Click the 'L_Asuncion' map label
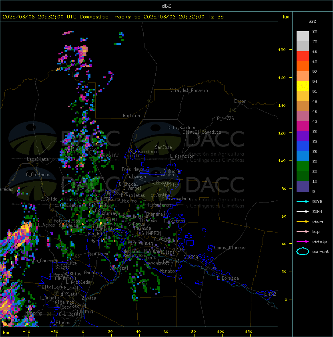The height and width of the screenshot is (337, 333). pyautogui.click(x=182, y=156)
